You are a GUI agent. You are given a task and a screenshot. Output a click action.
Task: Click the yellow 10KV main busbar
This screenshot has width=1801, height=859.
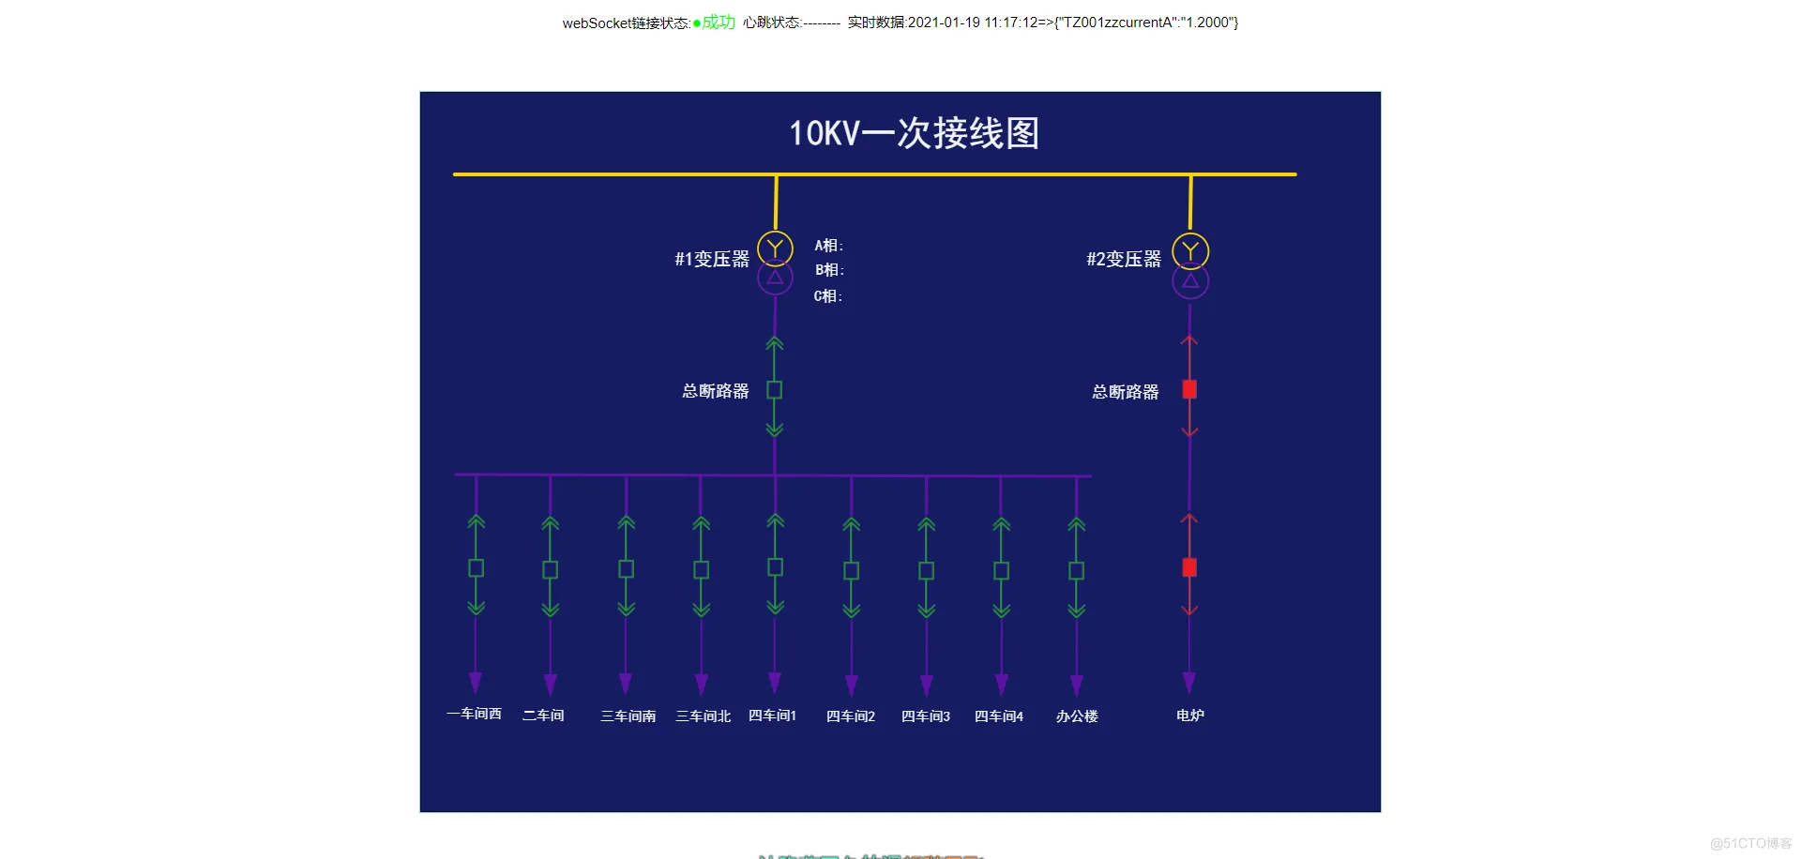[x=875, y=174]
